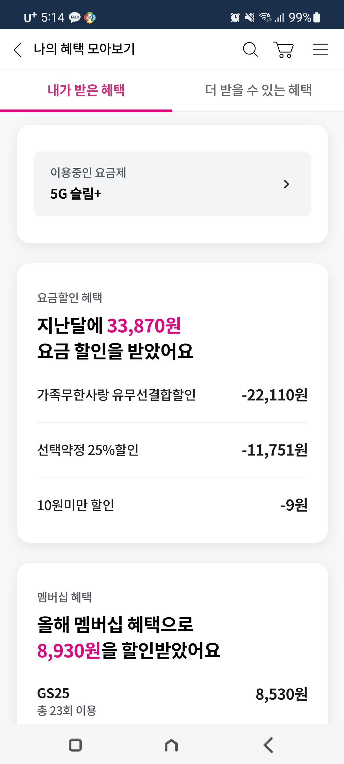Open the search magnifier icon
This screenshot has height=764, width=344.
click(250, 50)
